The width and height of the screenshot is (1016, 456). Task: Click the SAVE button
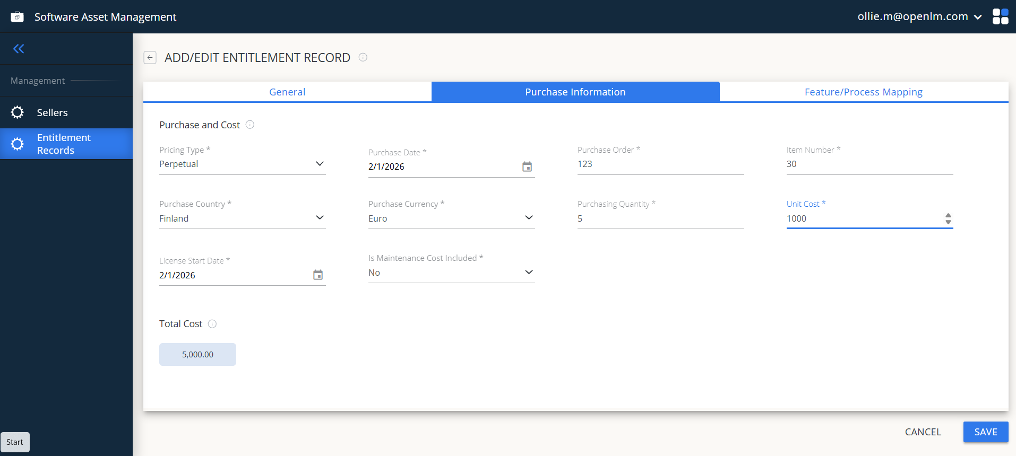(986, 432)
